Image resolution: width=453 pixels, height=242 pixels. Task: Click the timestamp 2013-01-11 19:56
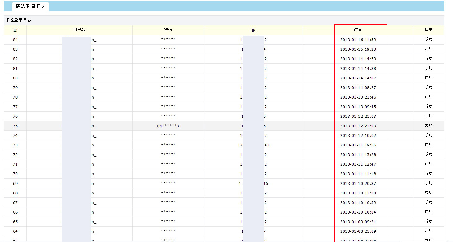358,145
